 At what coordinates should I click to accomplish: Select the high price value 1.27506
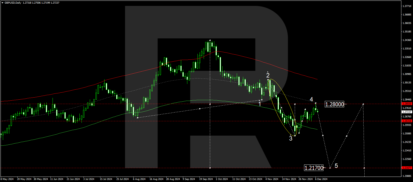37,3
